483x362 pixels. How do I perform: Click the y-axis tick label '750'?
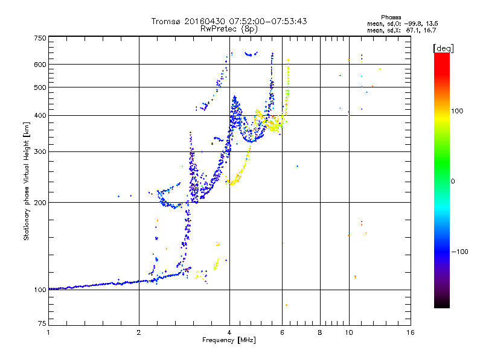(x=40, y=38)
